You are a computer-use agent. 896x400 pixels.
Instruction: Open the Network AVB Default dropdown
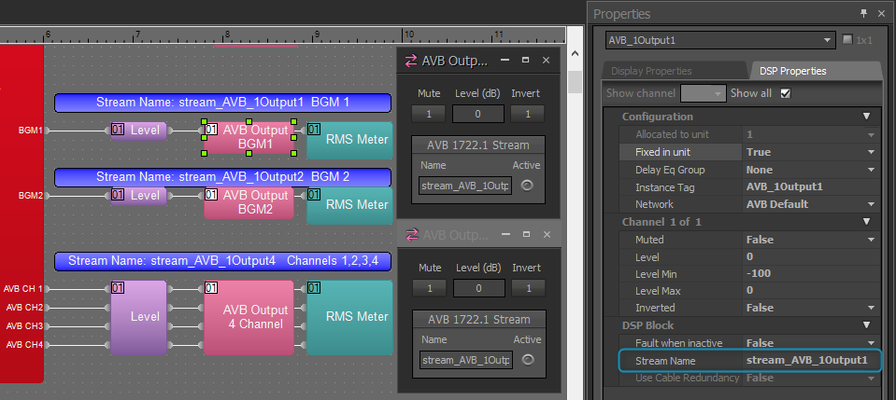pyautogui.click(x=810, y=204)
